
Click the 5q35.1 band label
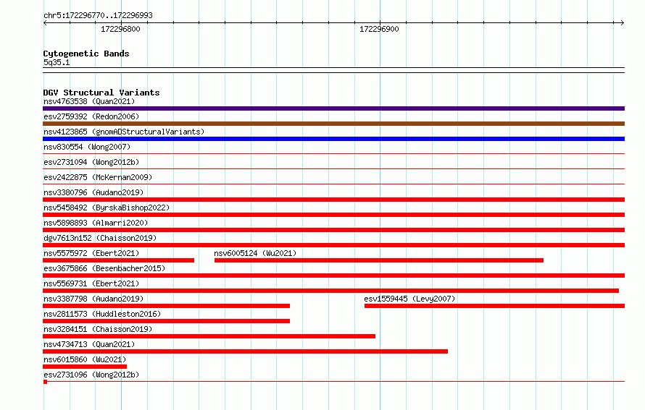click(x=57, y=62)
